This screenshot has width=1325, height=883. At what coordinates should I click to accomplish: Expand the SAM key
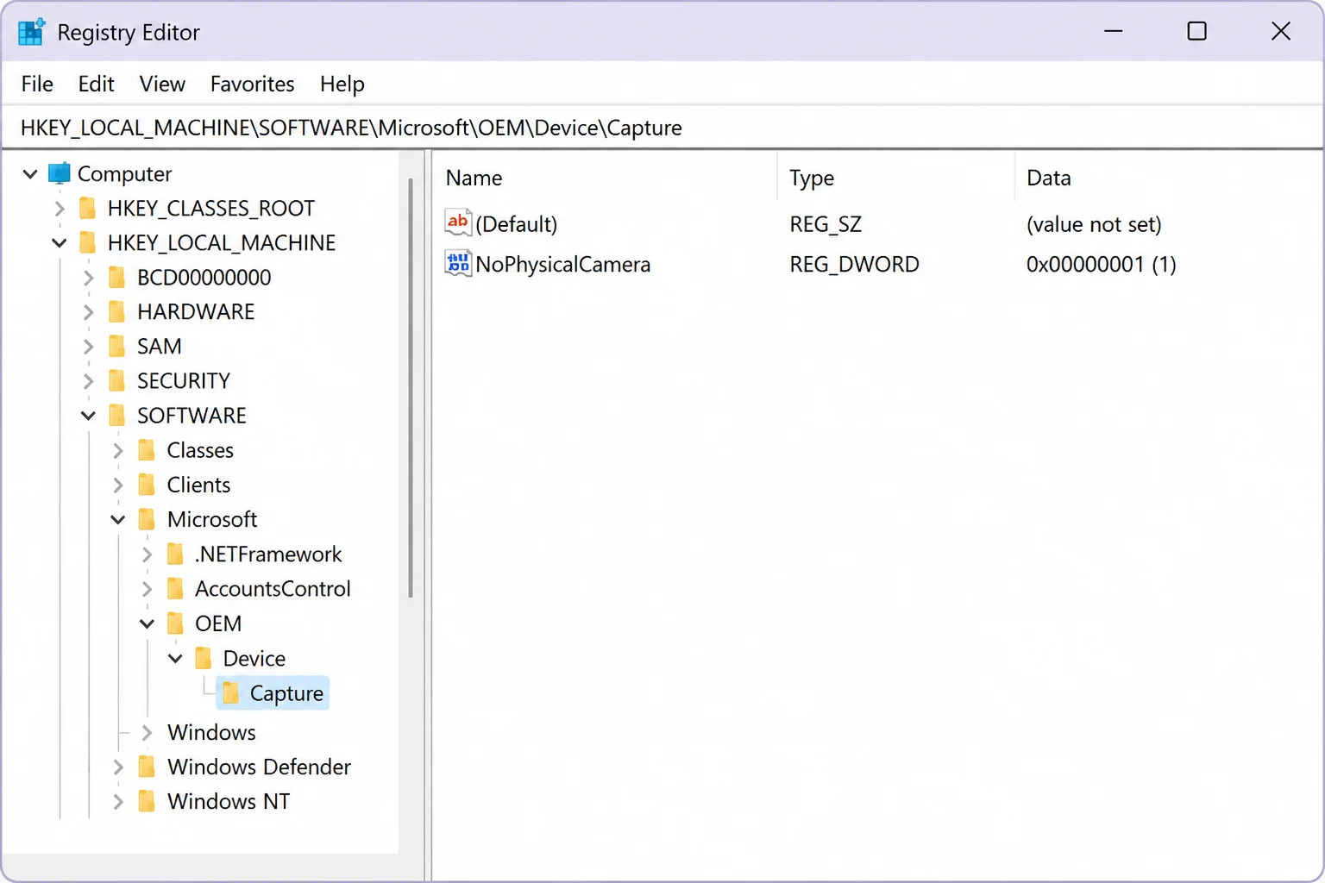[x=88, y=346]
